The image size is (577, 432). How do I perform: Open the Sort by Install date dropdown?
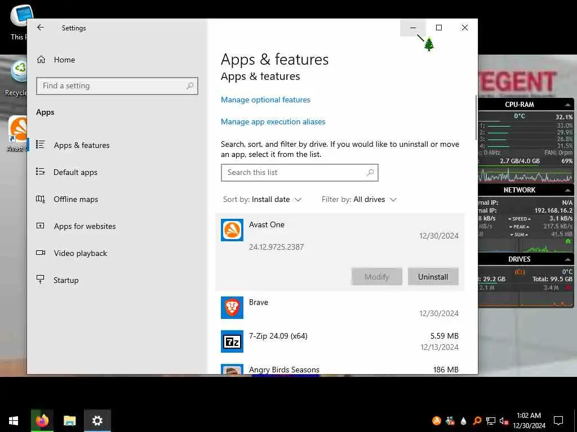pos(263,200)
